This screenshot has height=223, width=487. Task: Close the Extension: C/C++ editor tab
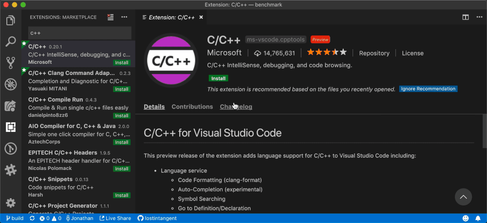(201, 17)
